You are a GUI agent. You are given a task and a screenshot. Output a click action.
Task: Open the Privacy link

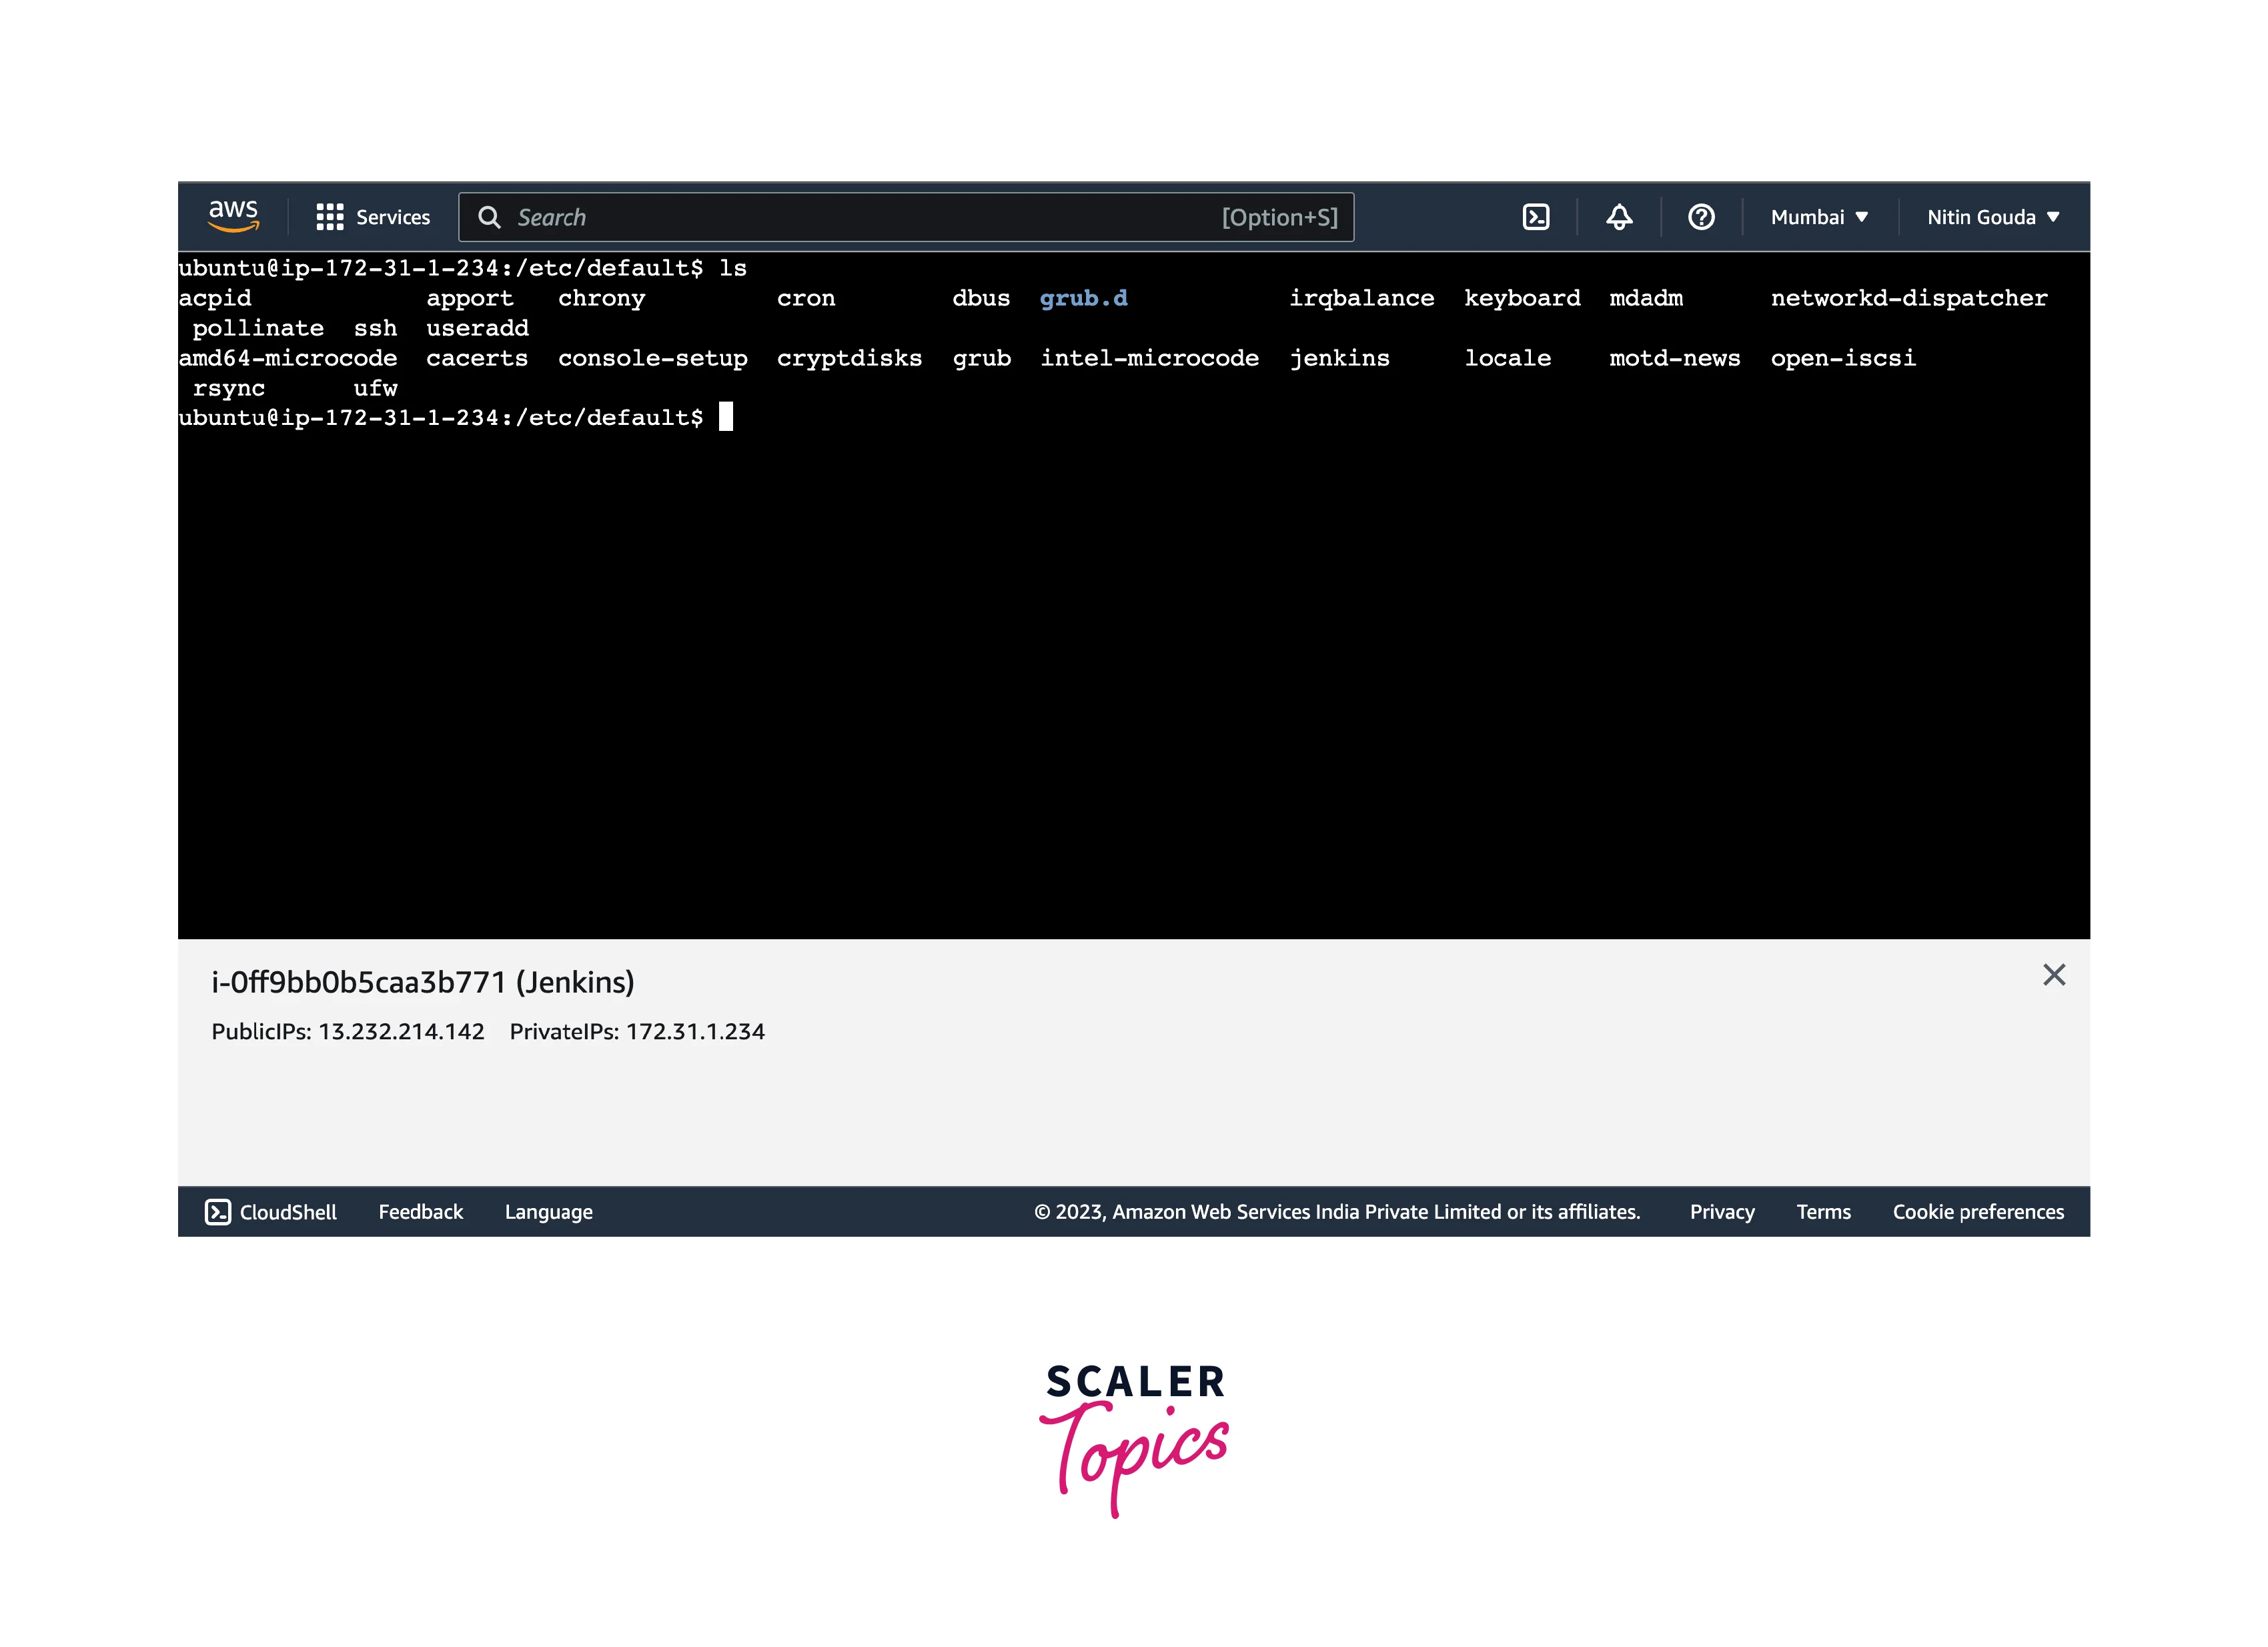pos(1721,1212)
